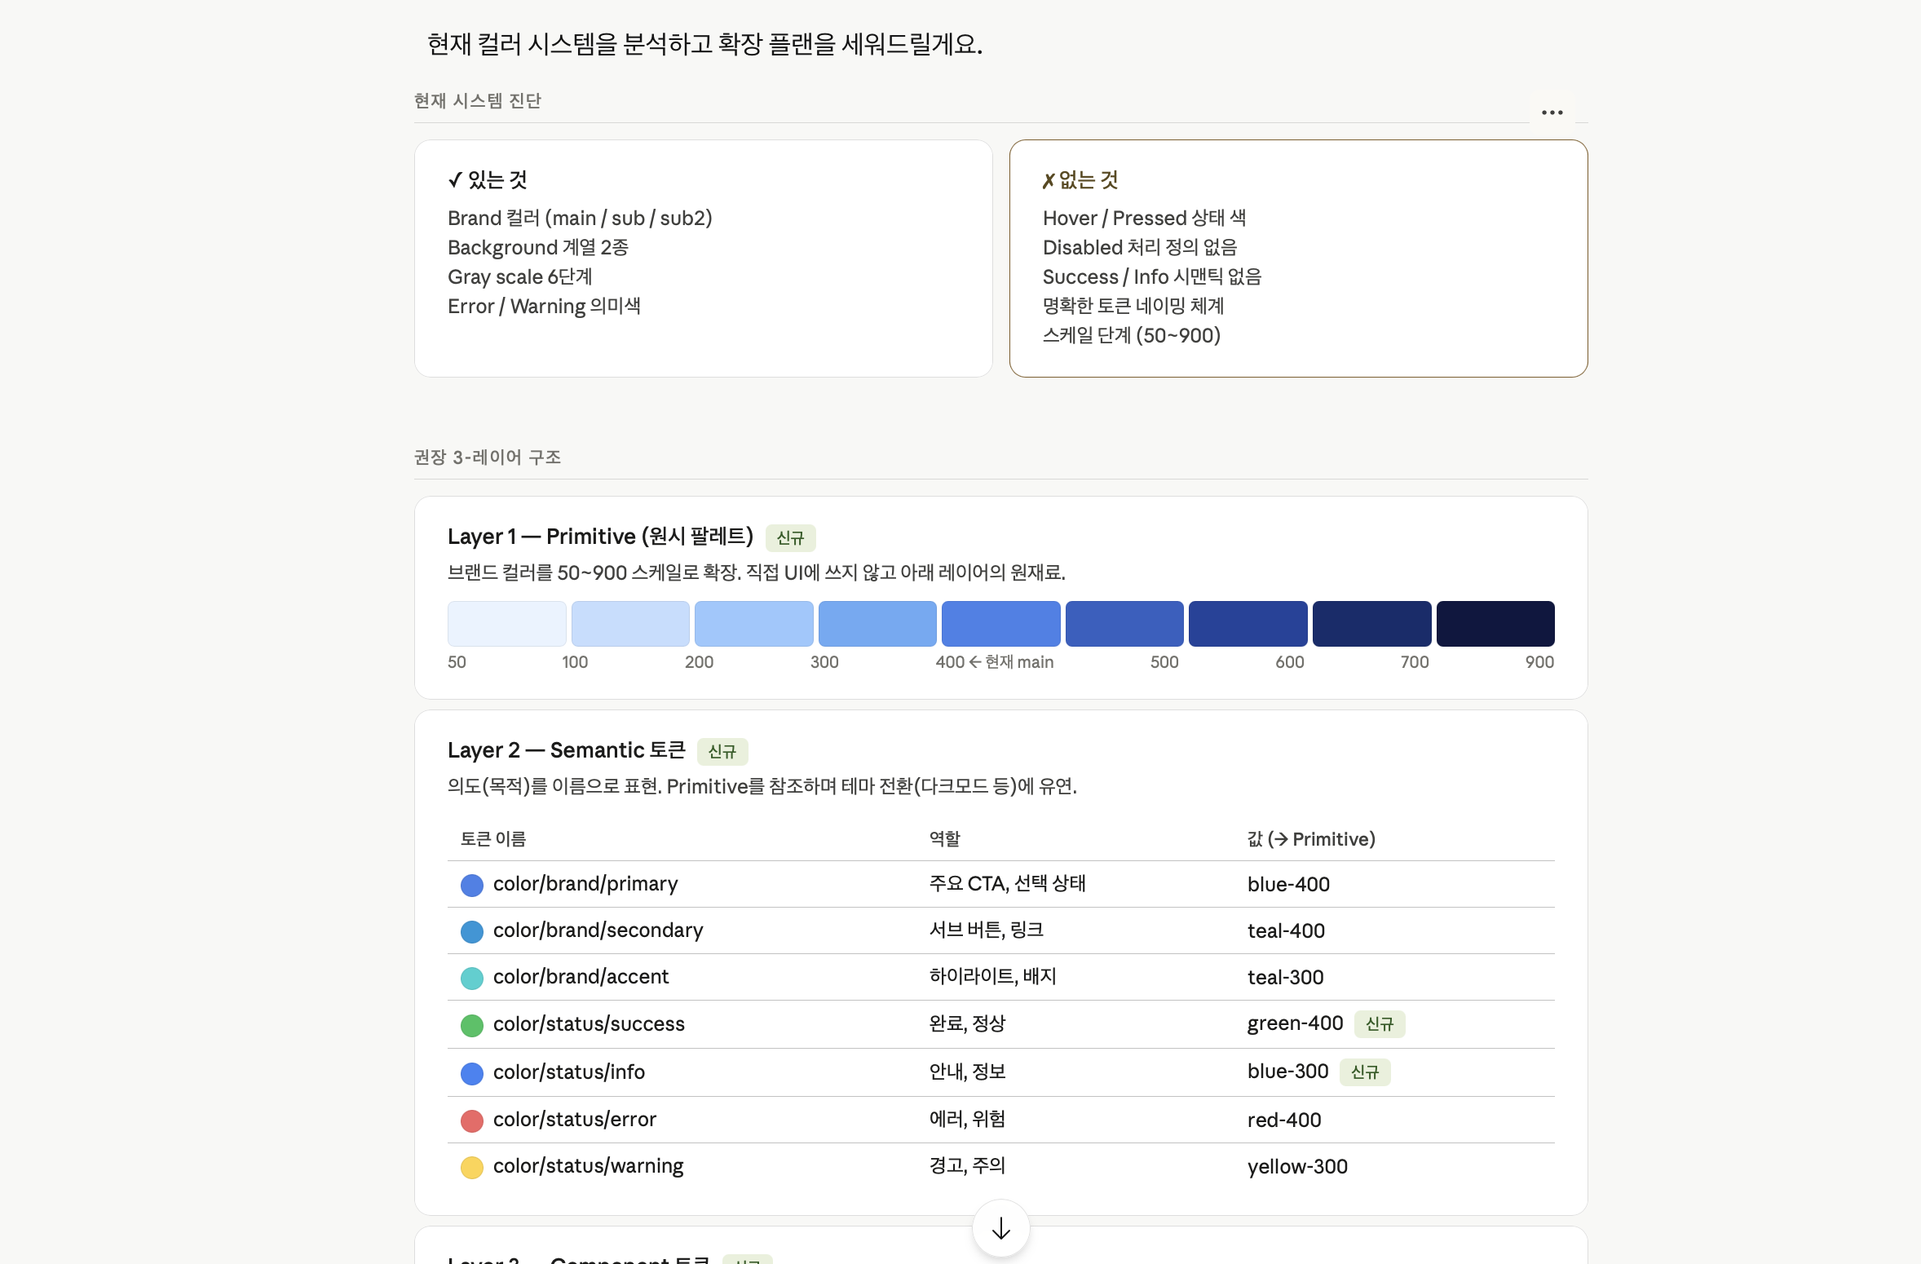
Task: Click the color/status/warning yellow dot
Action: tap(472, 1167)
